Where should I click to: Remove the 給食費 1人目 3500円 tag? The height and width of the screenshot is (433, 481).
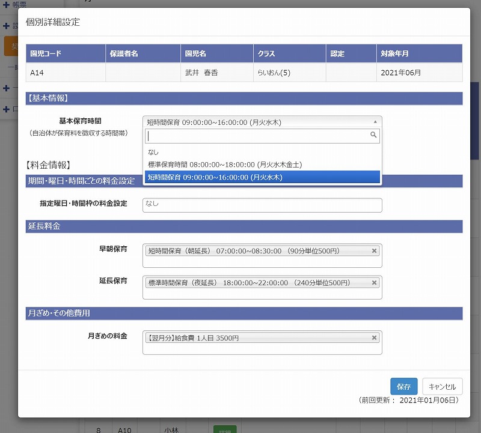[374, 338]
